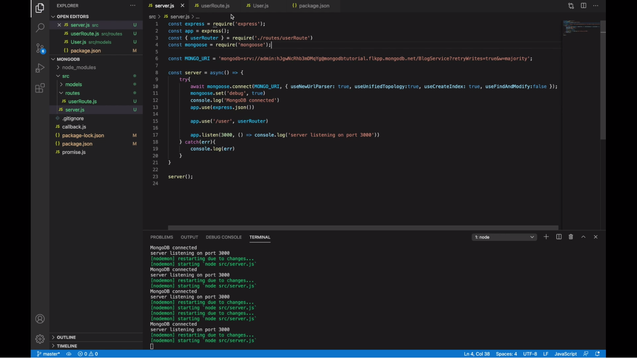Expand the node_modules folder
Screen dimensions: 637x358
[x=79, y=67]
